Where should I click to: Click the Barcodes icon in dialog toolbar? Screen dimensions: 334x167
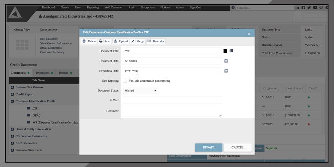(x=149, y=41)
